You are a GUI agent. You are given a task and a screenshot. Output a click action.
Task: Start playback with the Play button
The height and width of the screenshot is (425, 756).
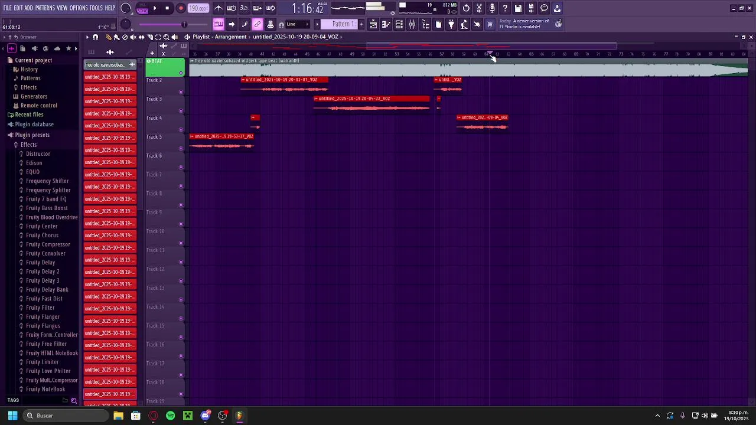tap(155, 8)
